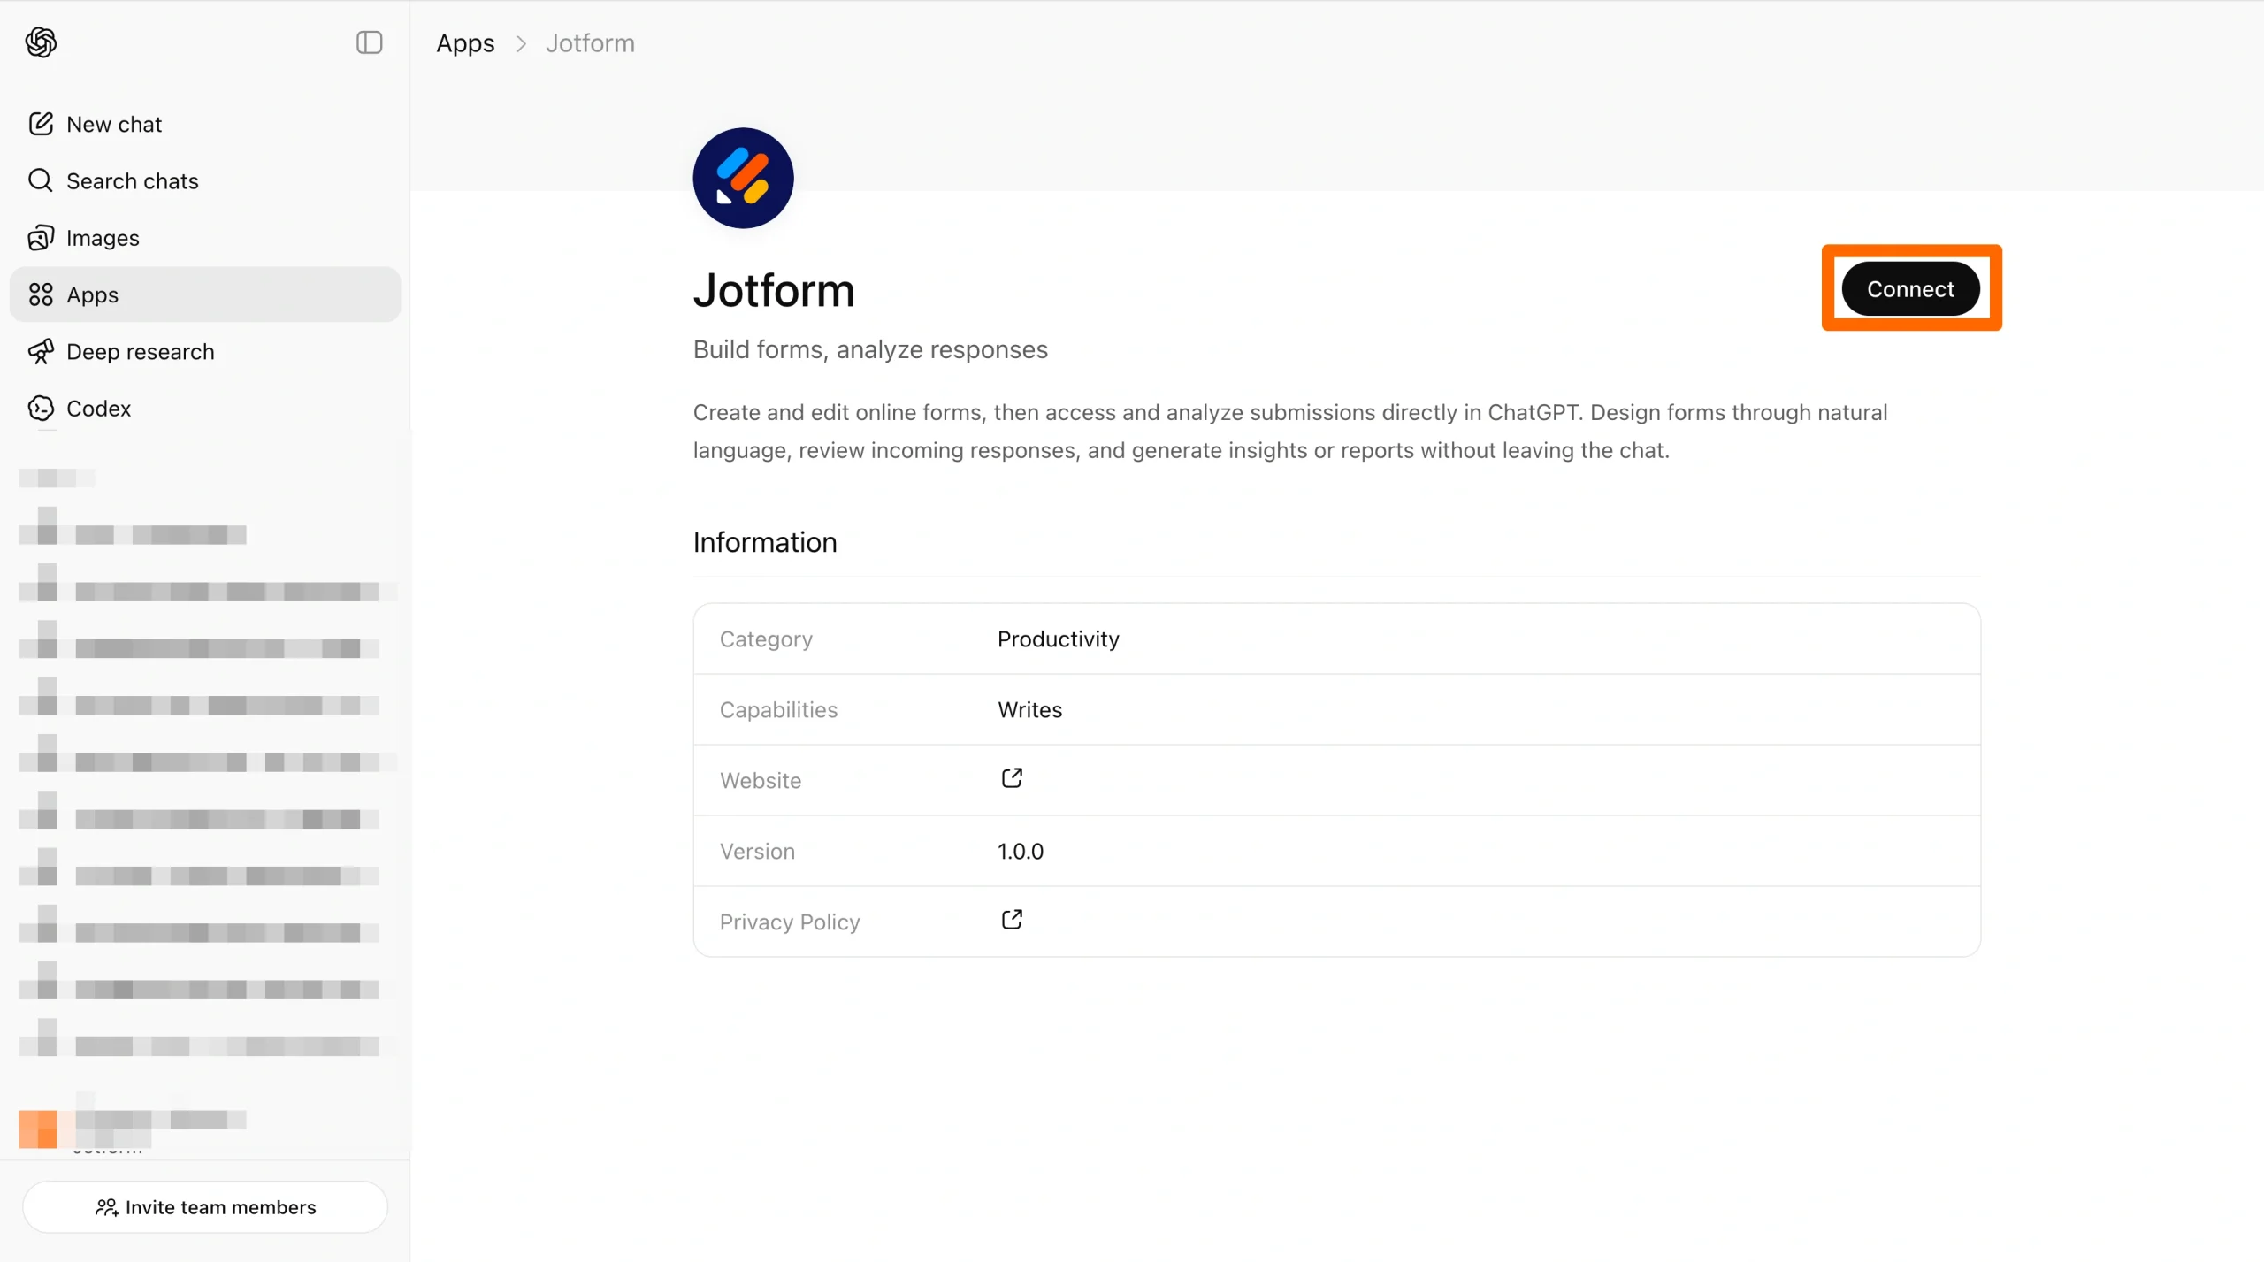Click the ChatGPT logo
The height and width of the screenshot is (1262, 2264).
(39, 42)
